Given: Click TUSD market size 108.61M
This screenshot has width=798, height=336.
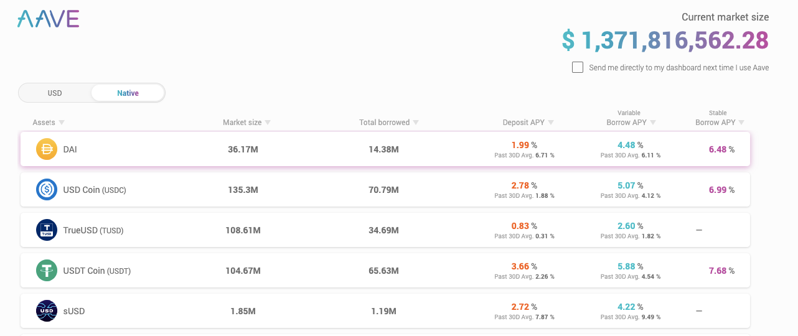Looking at the screenshot, I should tap(243, 230).
